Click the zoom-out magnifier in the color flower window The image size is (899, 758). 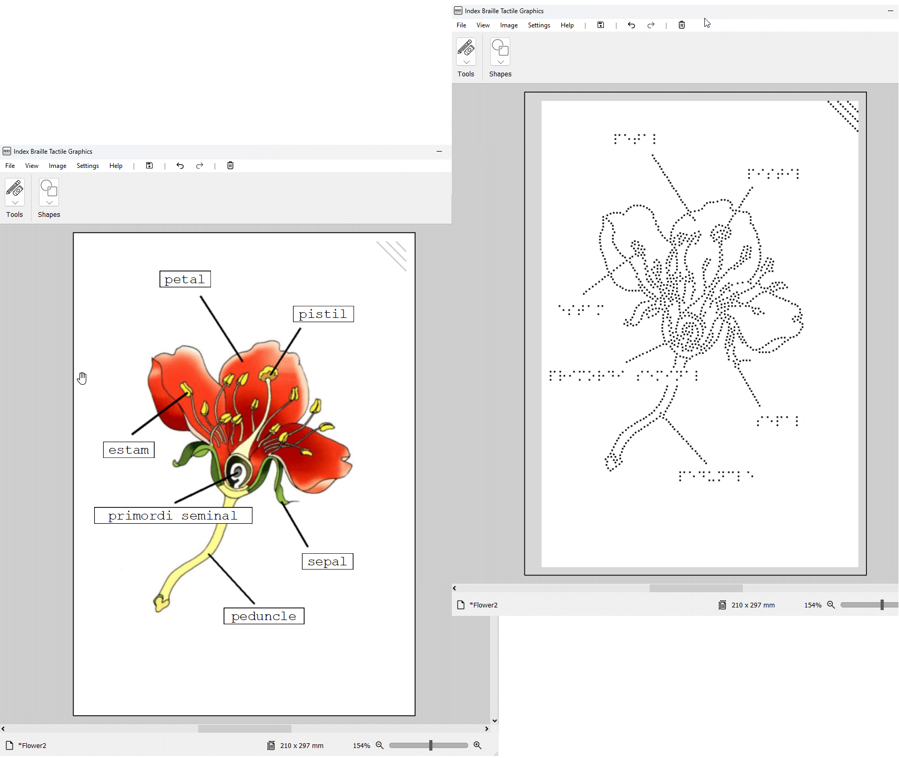[x=380, y=745]
